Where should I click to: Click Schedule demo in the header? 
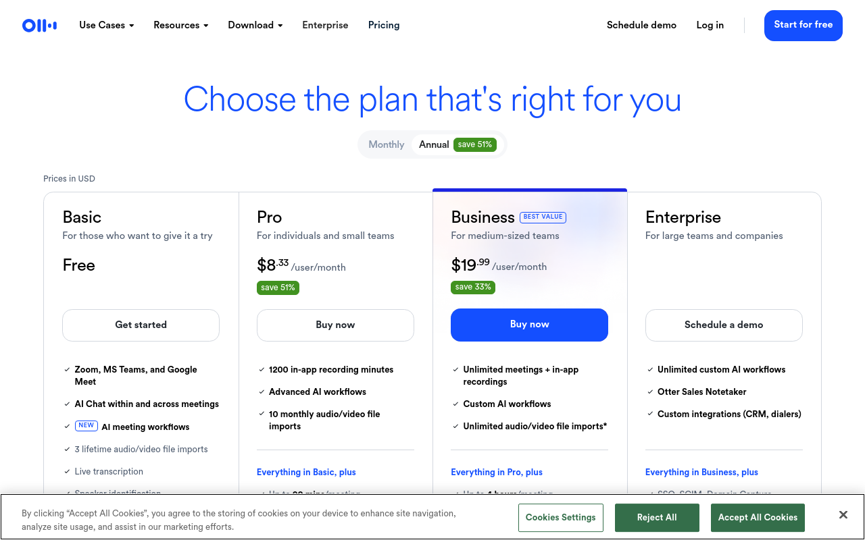click(641, 25)
